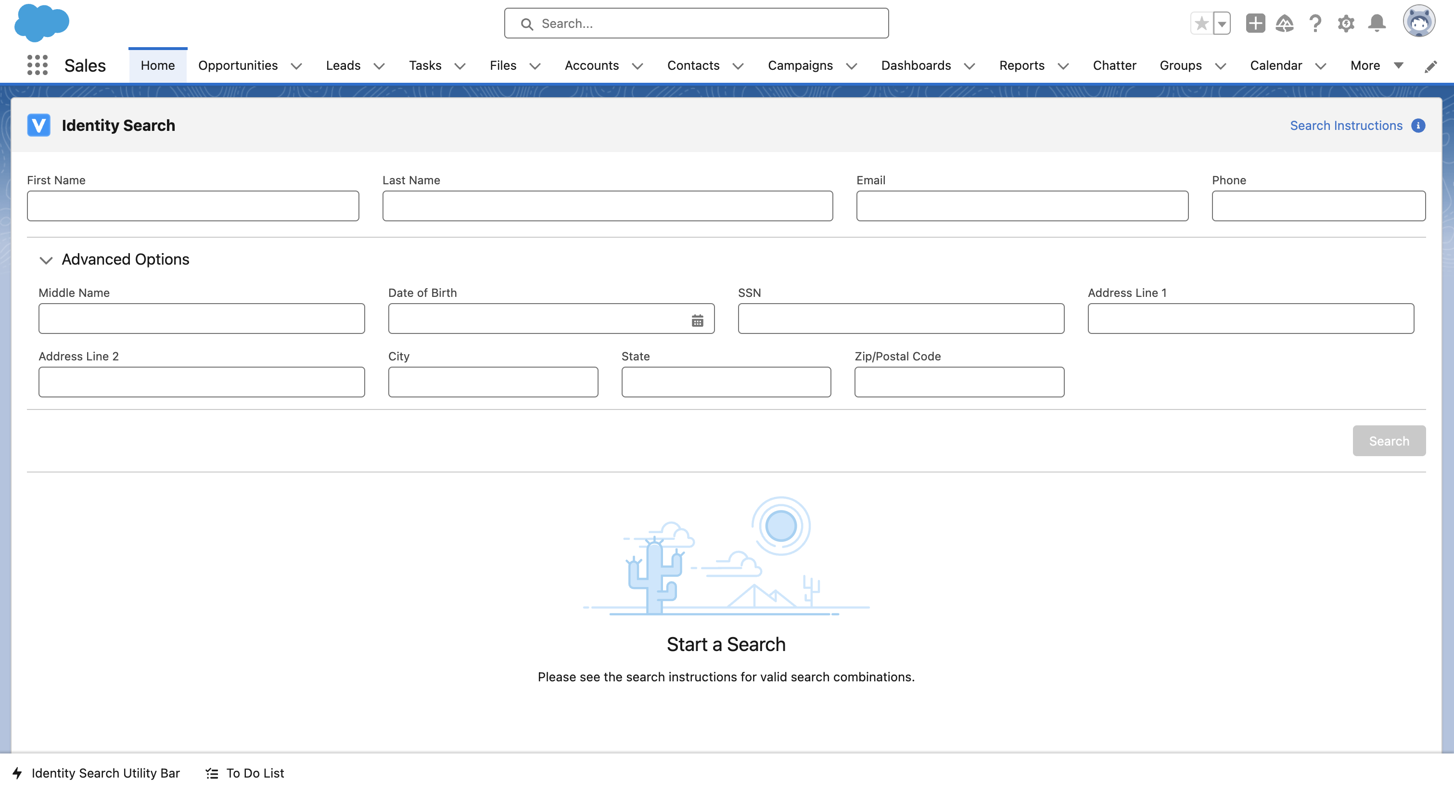The height and width of the screenshot is (792, 1454).
Task: Expand the Files tab dropdown chevron
Action: pos(535,66)
